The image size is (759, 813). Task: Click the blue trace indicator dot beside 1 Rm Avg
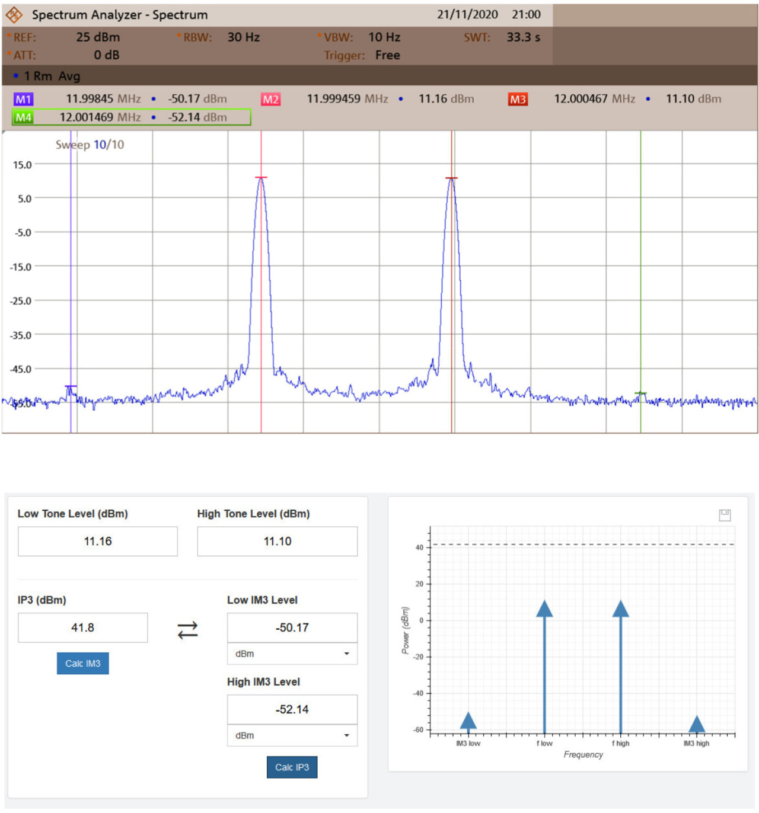click(16, 76)
